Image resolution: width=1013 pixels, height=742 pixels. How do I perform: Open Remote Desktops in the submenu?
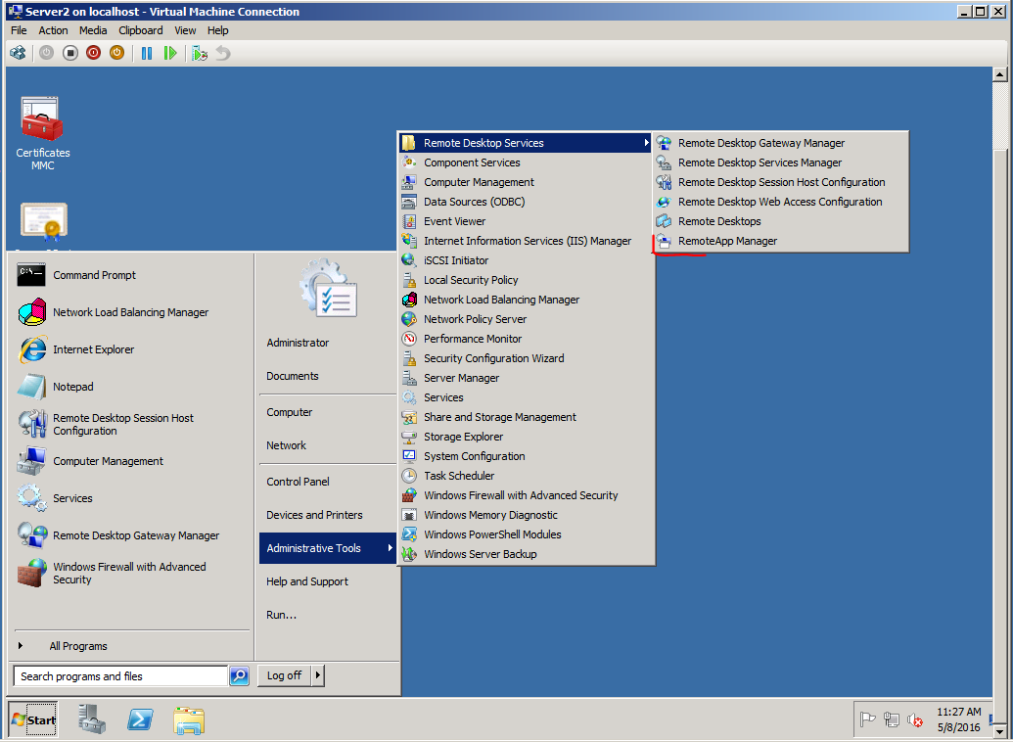pyautogui.click(x=780, y=221)
